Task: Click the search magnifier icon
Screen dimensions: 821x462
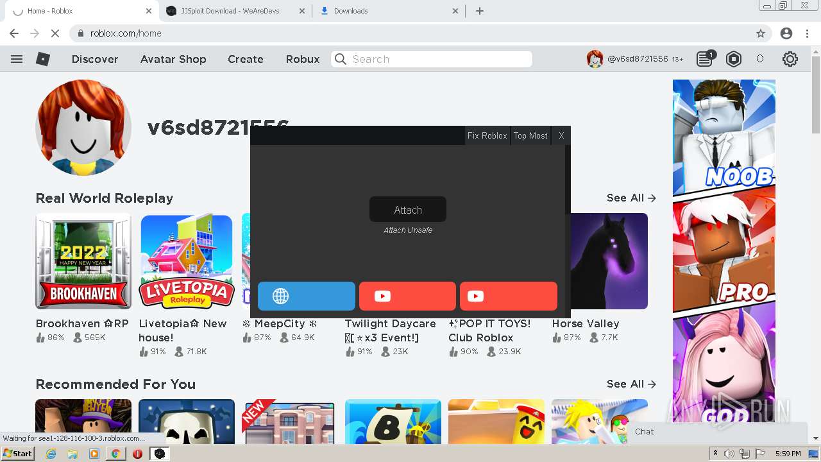Action: pos(341,59)
